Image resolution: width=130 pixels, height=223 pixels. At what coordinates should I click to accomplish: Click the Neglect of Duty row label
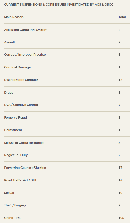point(16,155)
